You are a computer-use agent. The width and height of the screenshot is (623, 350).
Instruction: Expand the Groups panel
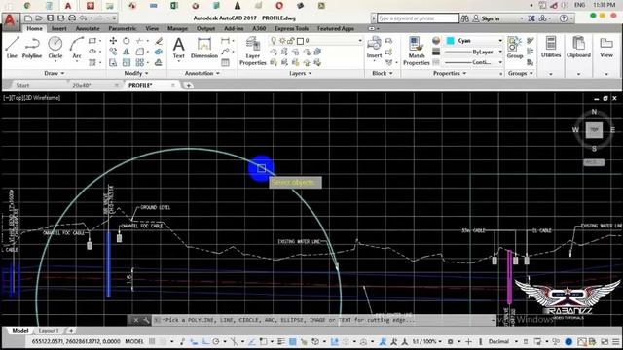point(520,73)
